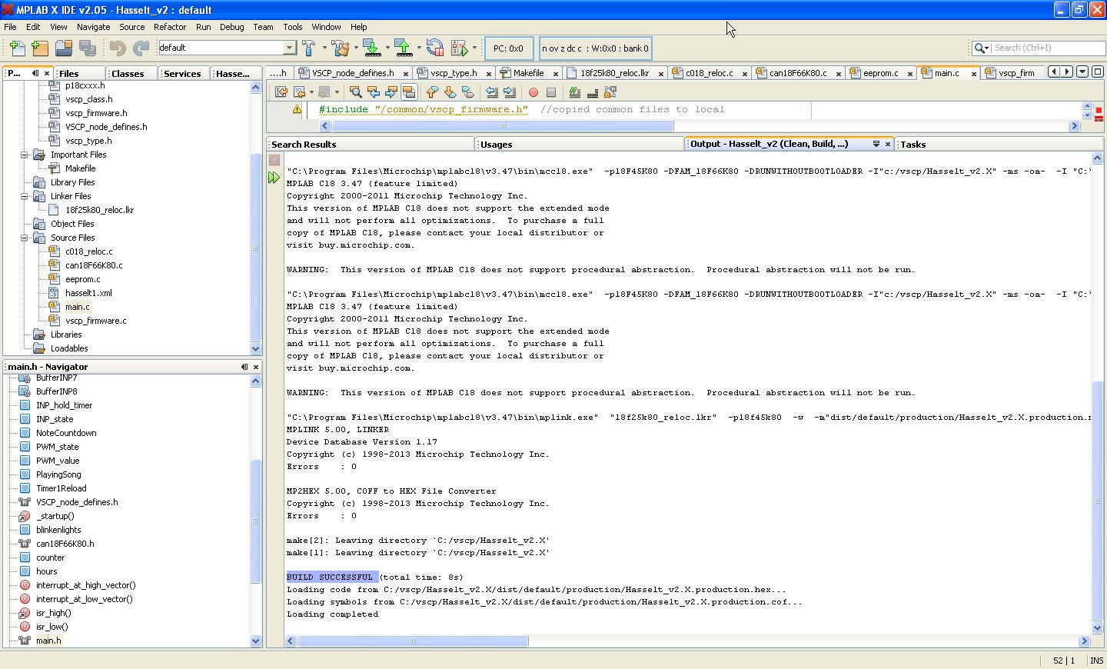Collapse the Linker Files folder
This screenshot has height=669, width=1107.
(25, 196)
